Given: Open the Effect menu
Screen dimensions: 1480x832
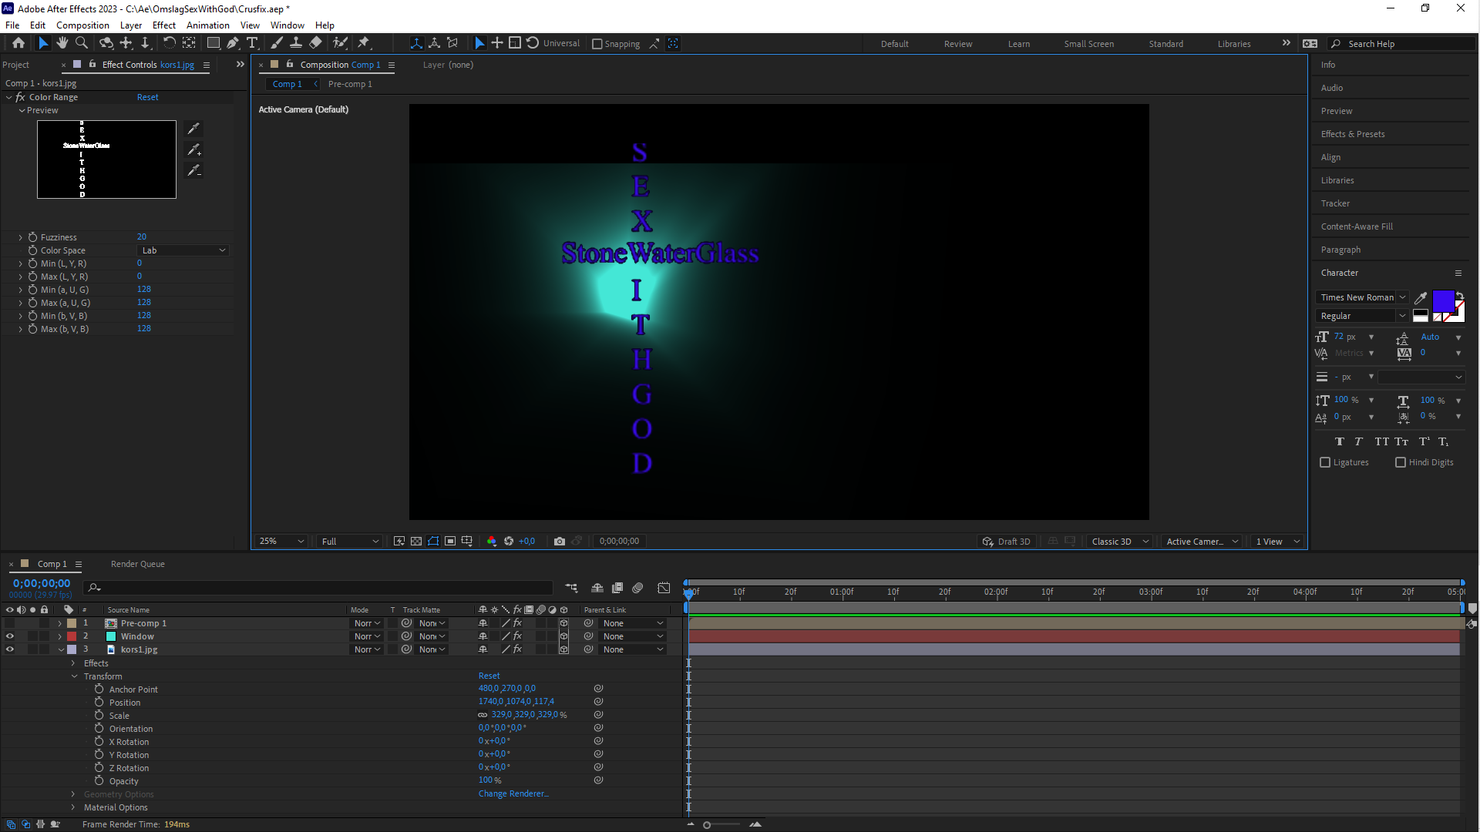Looking at the screenshot, I should [163, 25].
